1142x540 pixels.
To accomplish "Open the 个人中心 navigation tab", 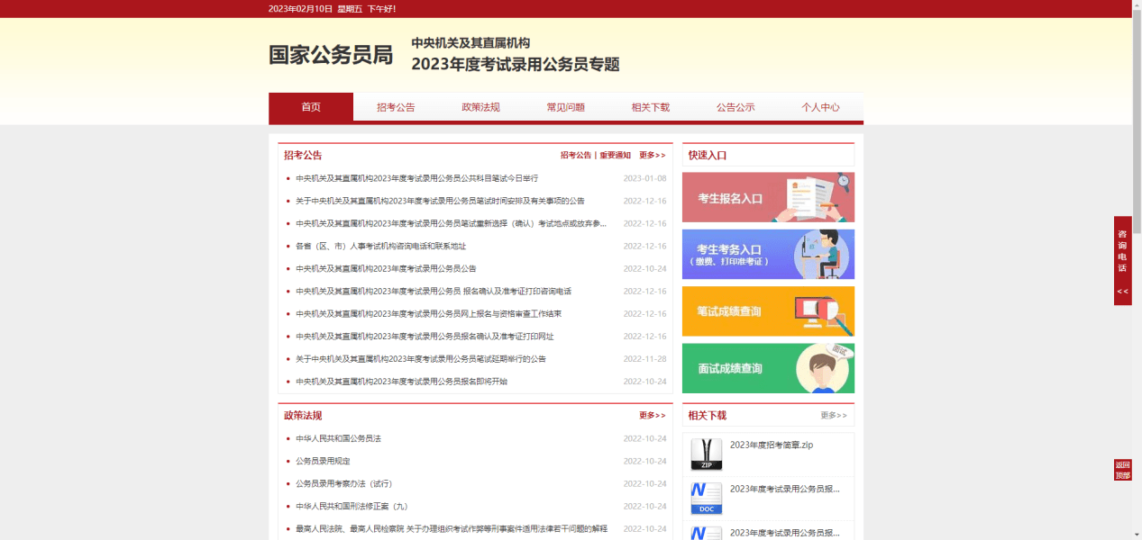I will (820, 107).
